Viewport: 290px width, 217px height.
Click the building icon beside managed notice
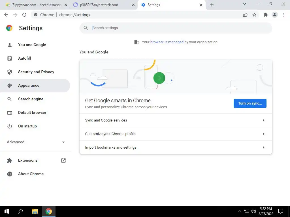tap(137, 42)
